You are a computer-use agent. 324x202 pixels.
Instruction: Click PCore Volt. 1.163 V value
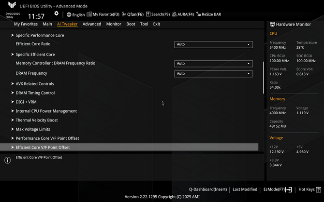click(x=276, y=74)
